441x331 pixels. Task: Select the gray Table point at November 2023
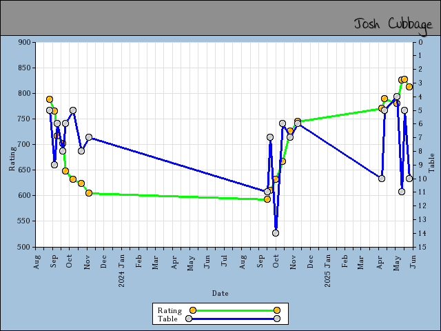[89, 138]
